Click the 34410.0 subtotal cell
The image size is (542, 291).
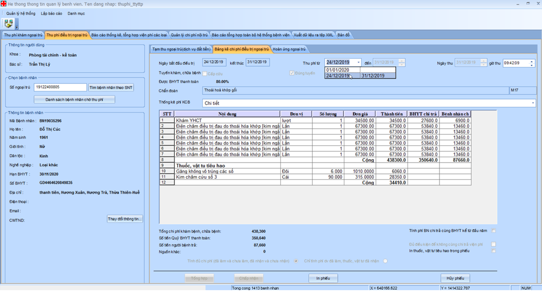(392, 182)
